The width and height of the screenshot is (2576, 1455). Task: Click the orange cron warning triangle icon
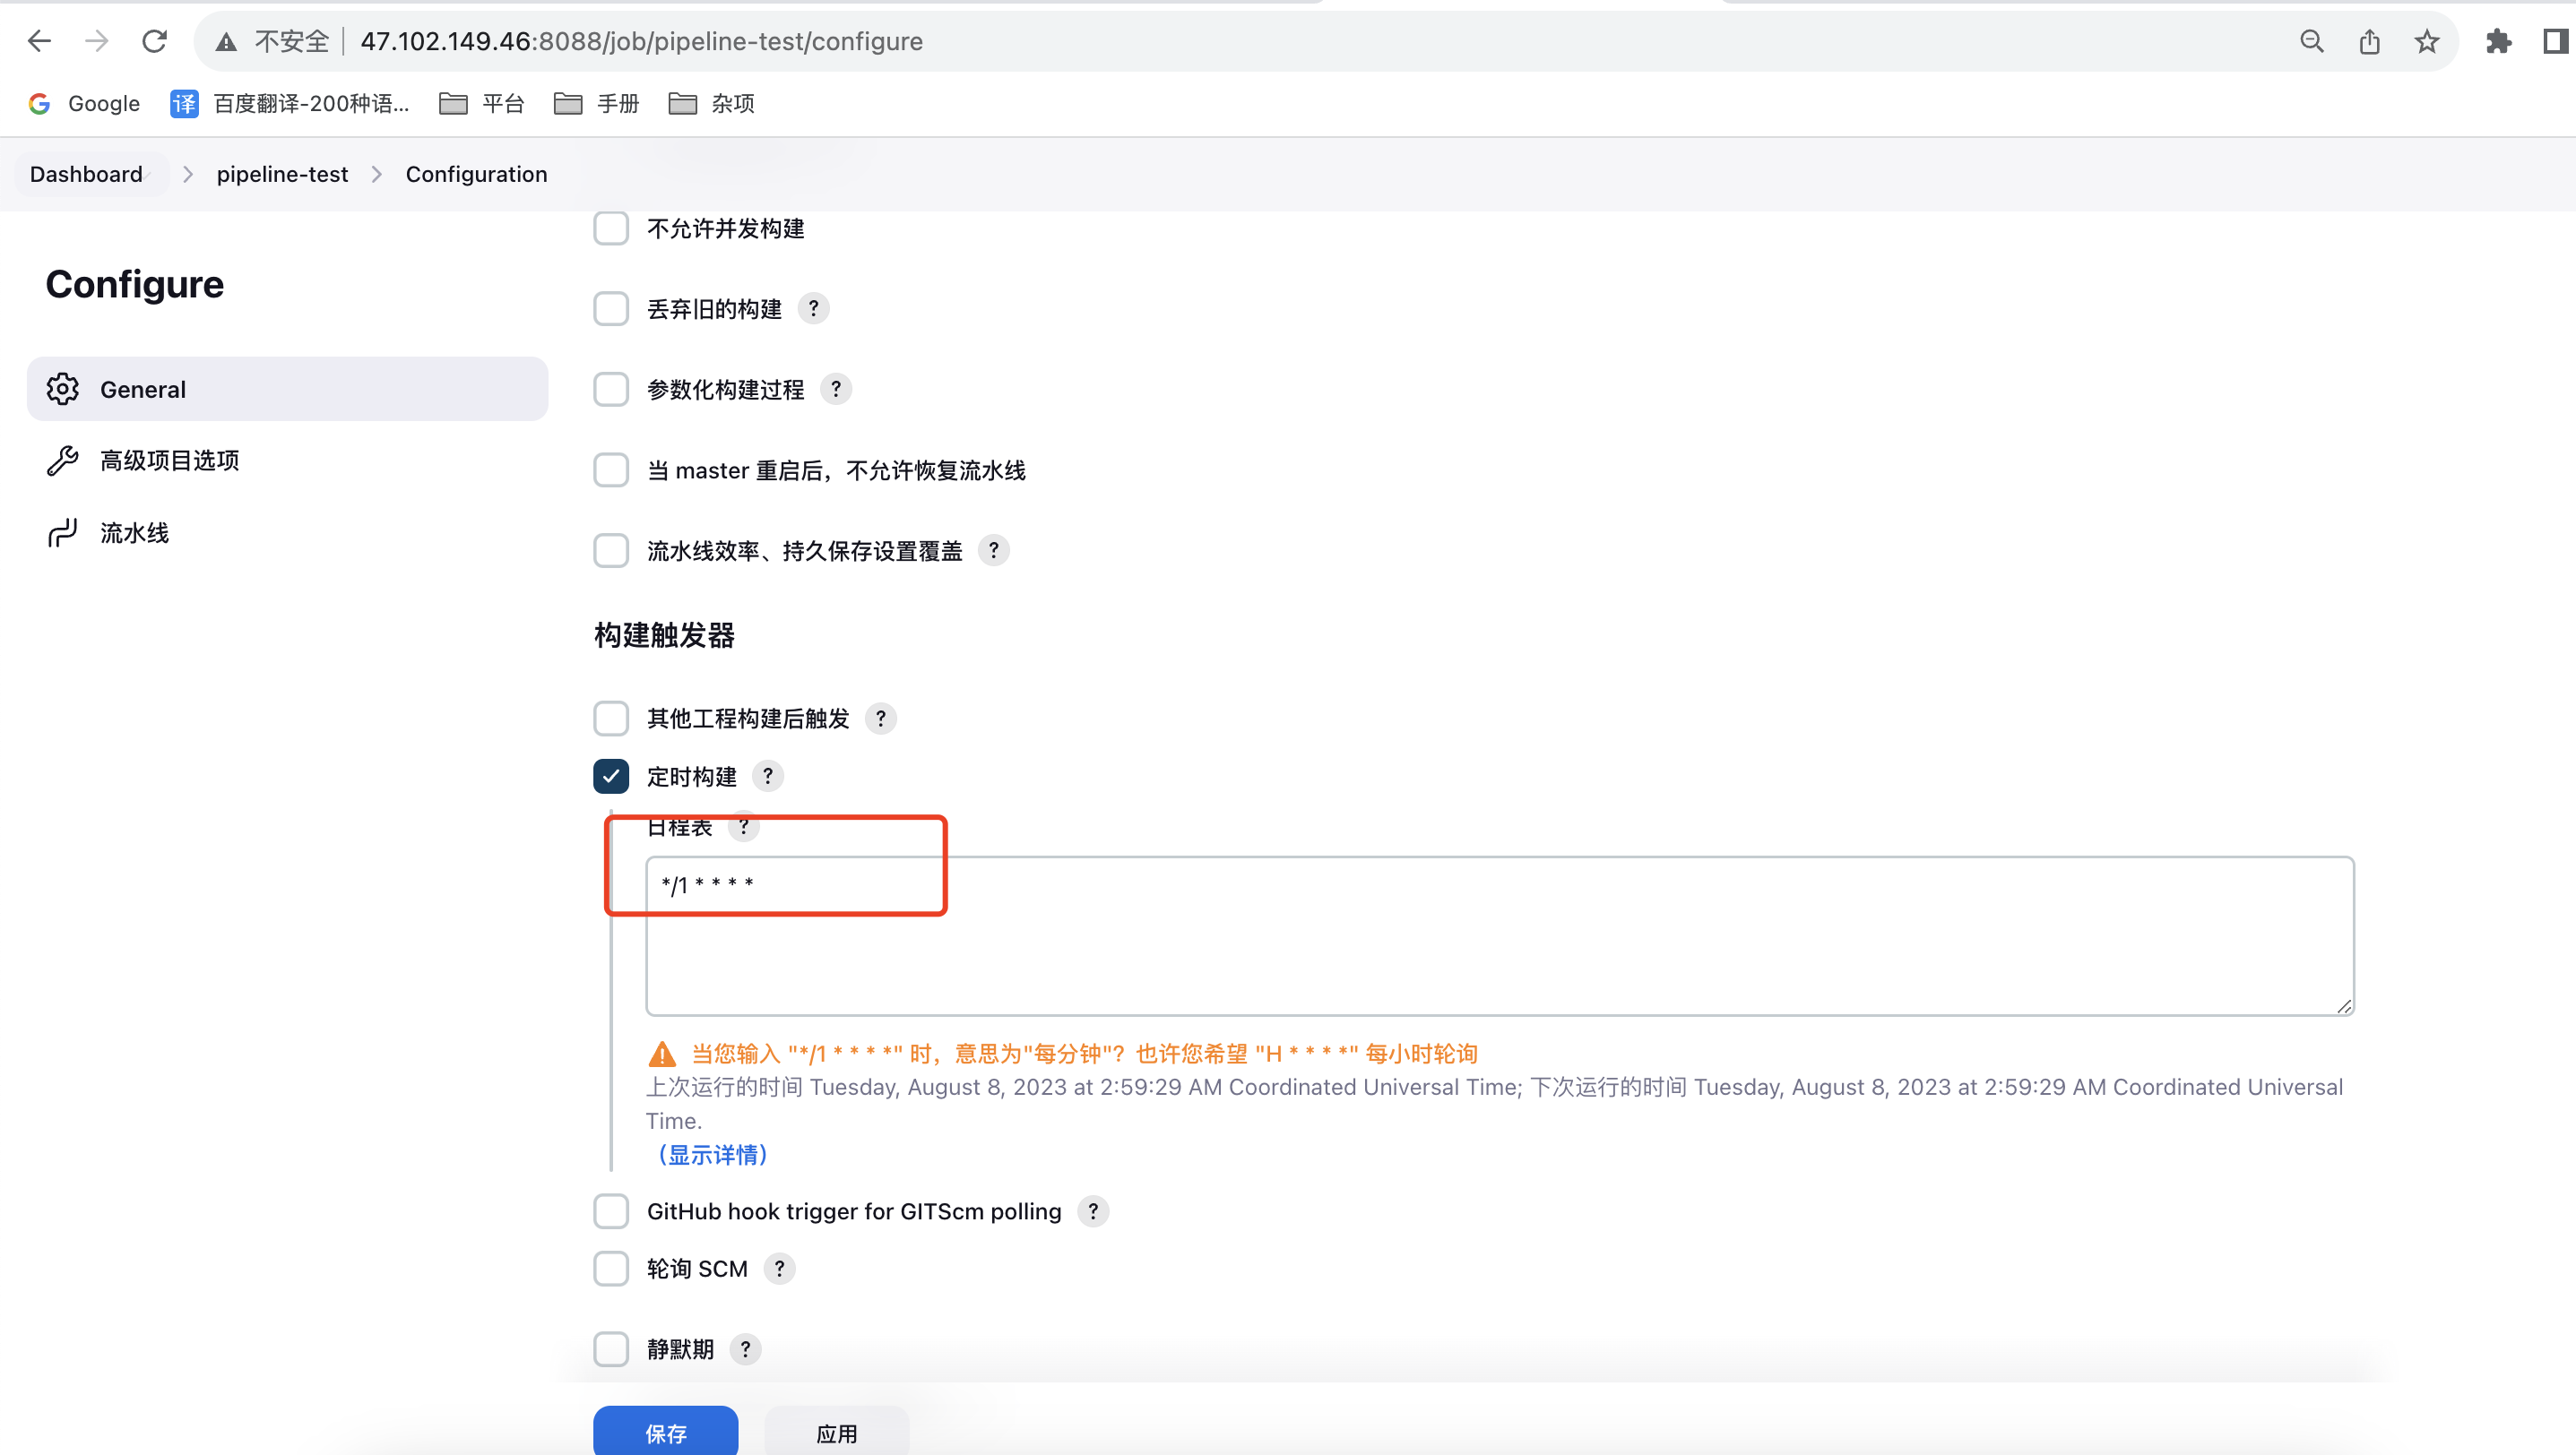pyautogui.click(x=662, y=1054)
